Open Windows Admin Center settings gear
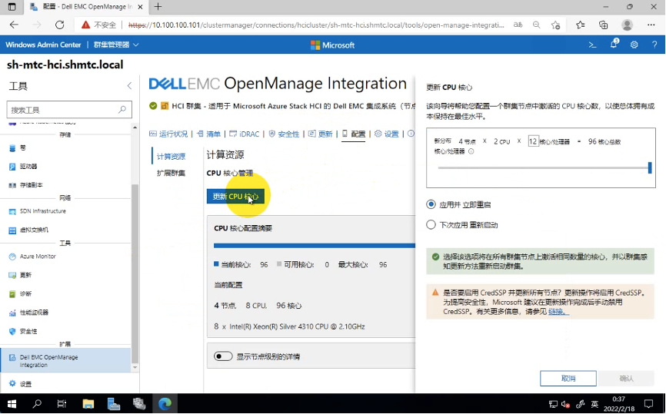The height and width of the screenshot is (414, 666). point(634,45)
